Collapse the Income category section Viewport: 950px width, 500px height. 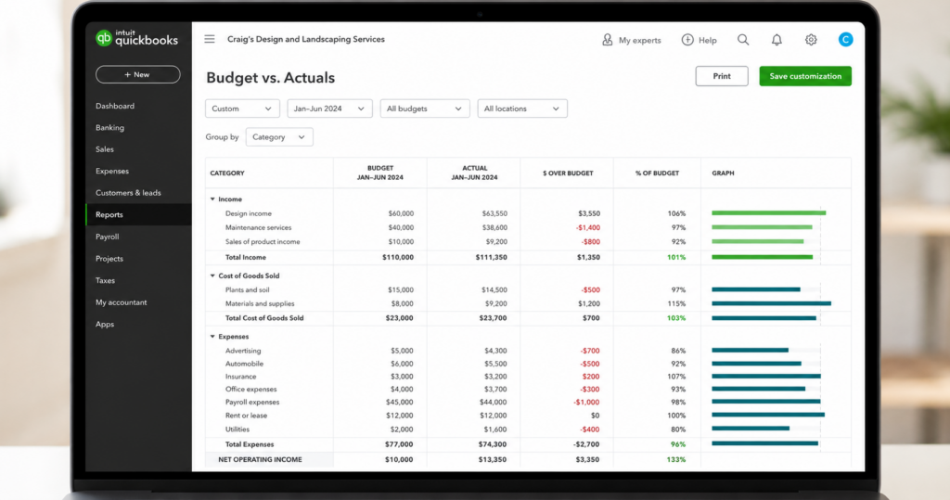212,199
